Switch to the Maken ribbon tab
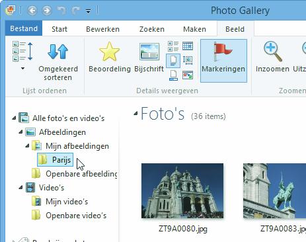This screenshot has width=306, height=242. click(x=194, y=29)
